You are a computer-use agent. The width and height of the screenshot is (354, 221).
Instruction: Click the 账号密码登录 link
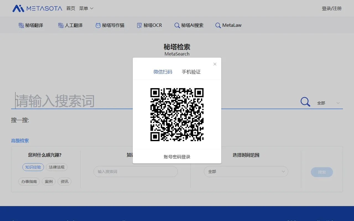[x=177, y=156]
